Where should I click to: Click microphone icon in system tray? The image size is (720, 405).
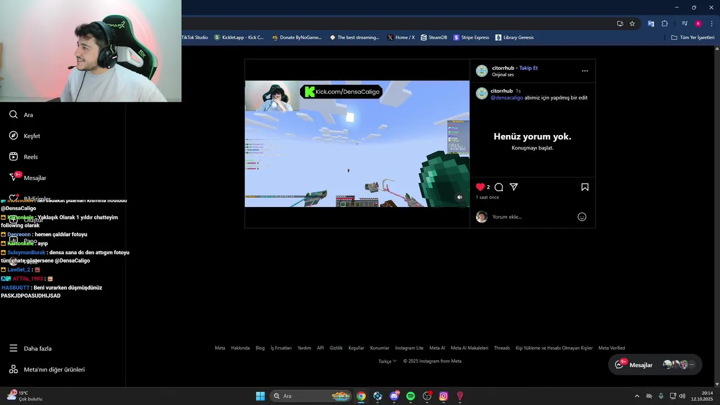tap(661, 396)
